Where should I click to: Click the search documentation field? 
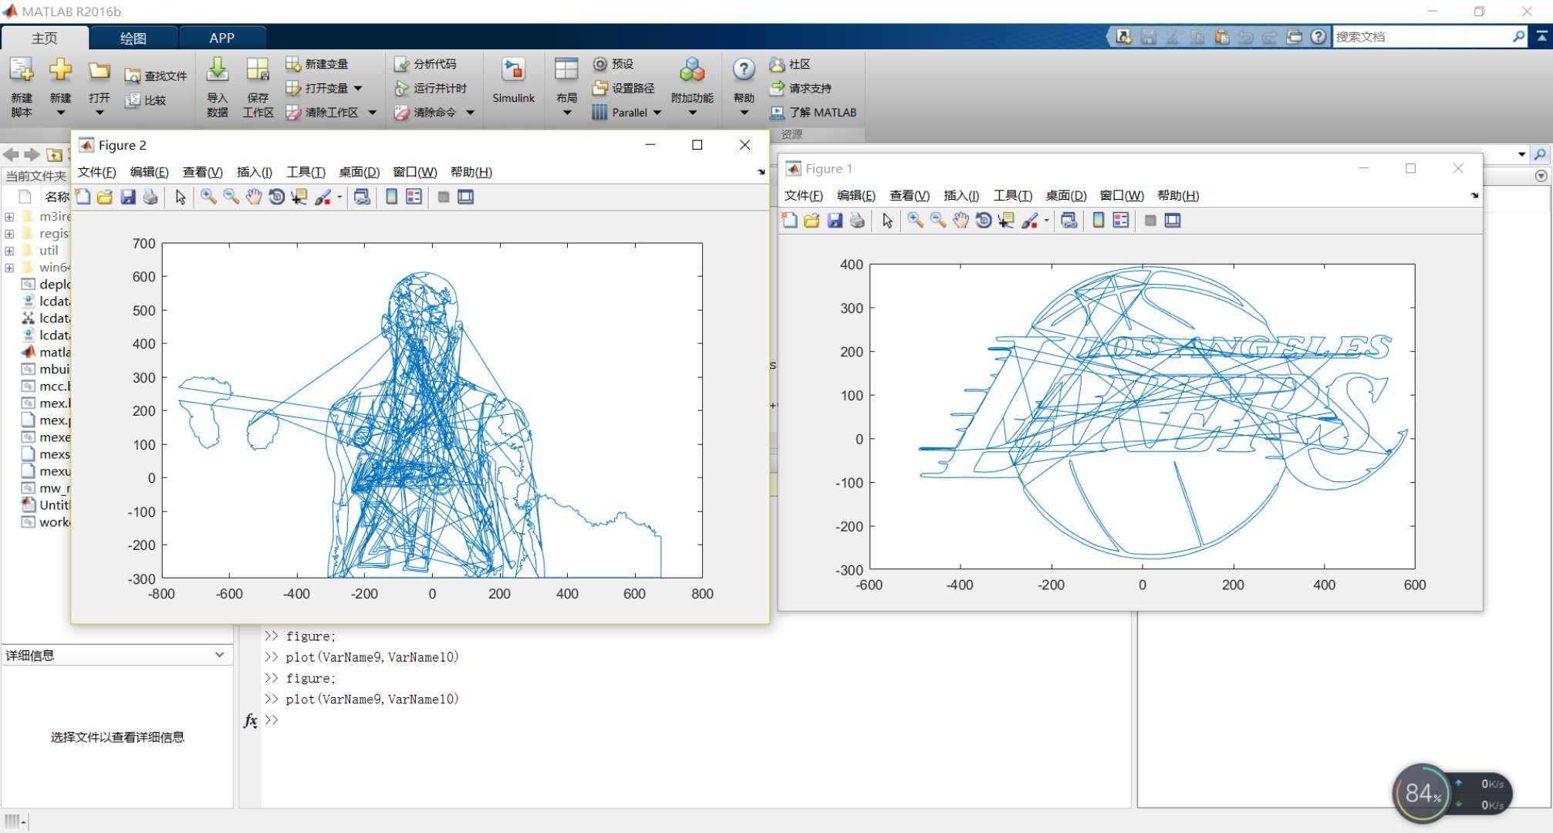[x=1423, y=36]
